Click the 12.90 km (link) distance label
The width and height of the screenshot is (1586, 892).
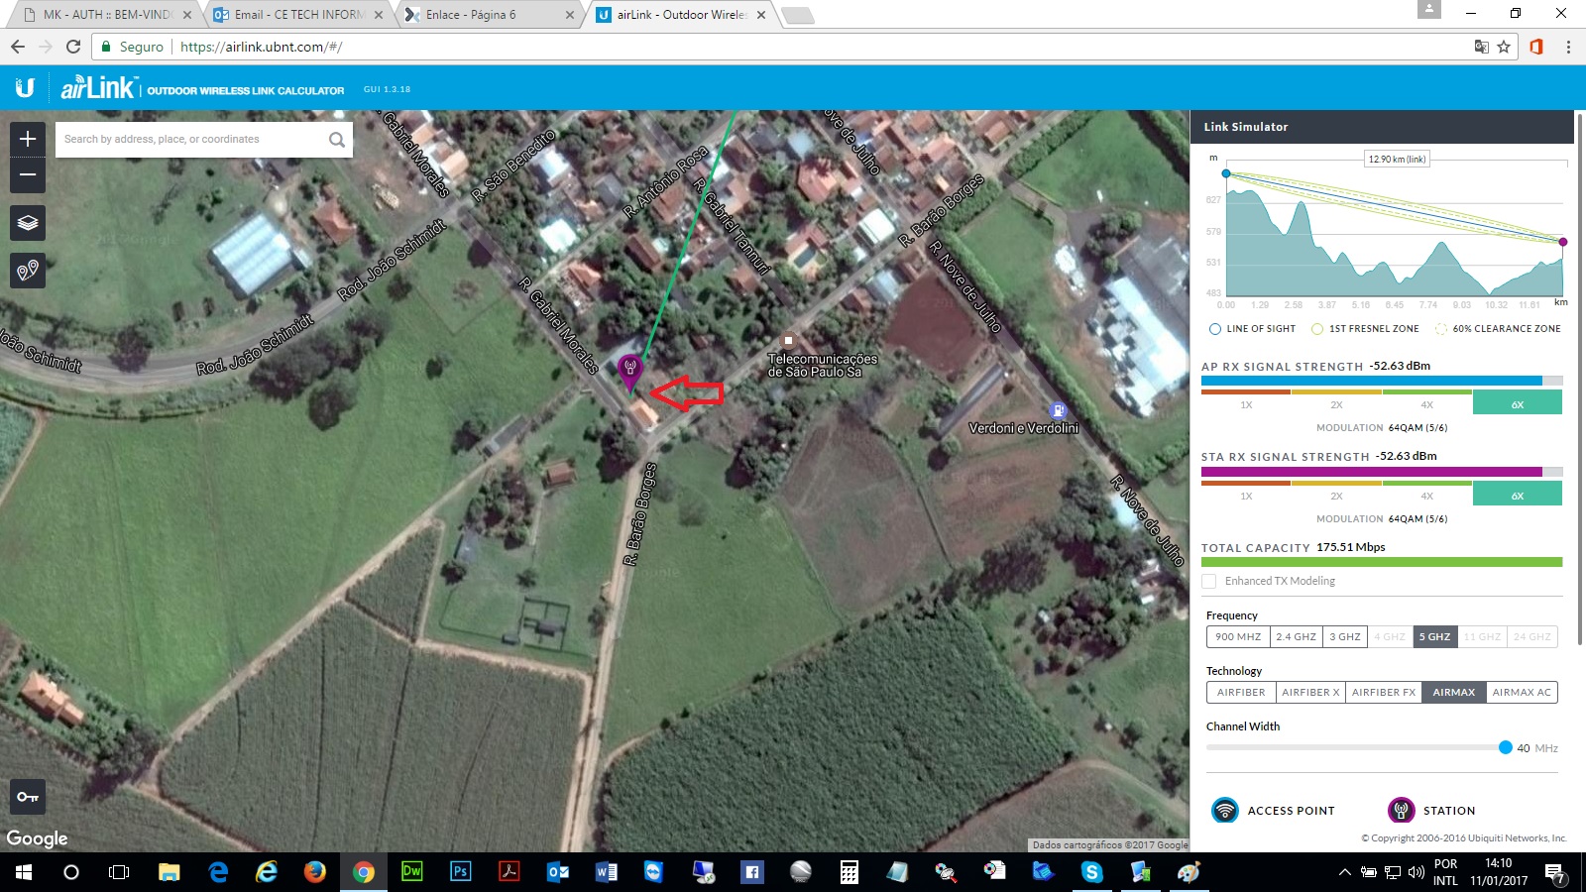tap(1397, 159)
